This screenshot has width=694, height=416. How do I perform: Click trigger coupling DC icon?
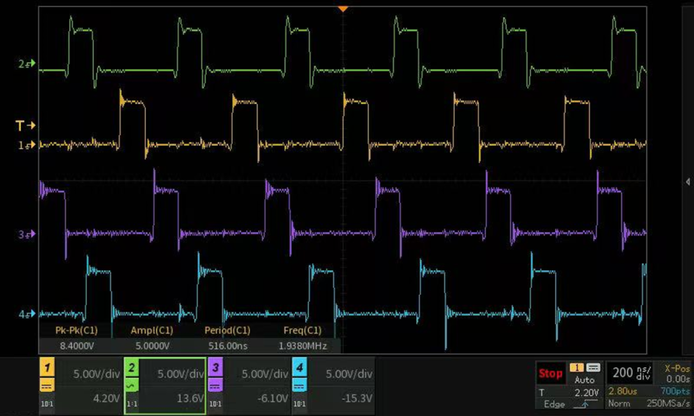coord(593,368)
